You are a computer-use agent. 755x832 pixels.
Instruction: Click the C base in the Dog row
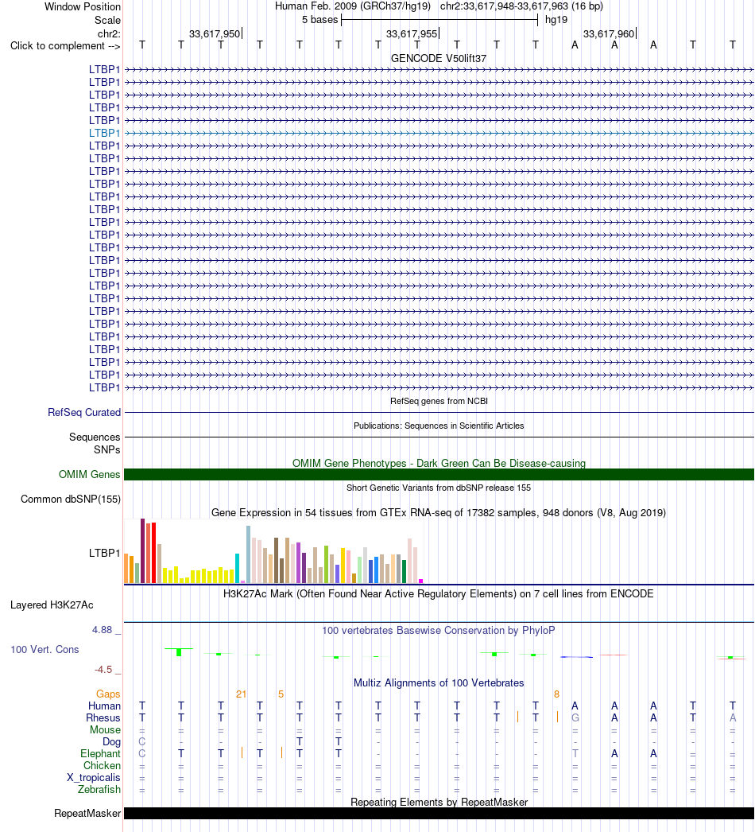[141, 742]
